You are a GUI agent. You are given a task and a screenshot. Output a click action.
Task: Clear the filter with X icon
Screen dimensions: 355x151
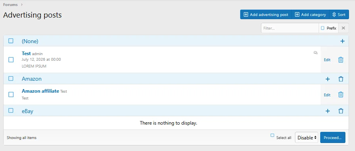343,28
